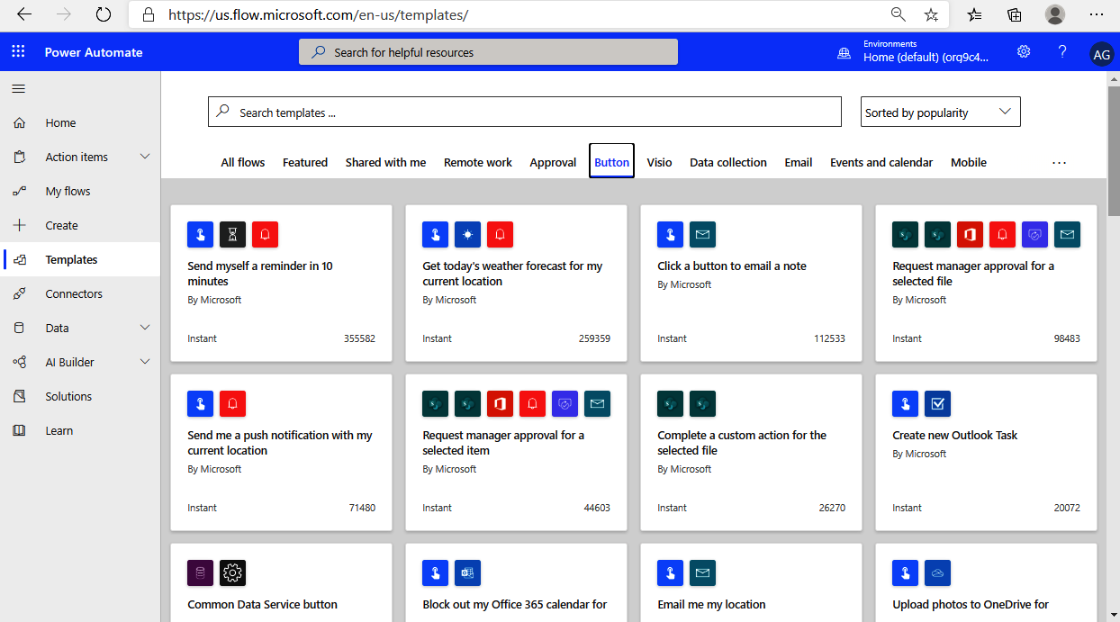Open the Help question mark icon

point(1062,52)
